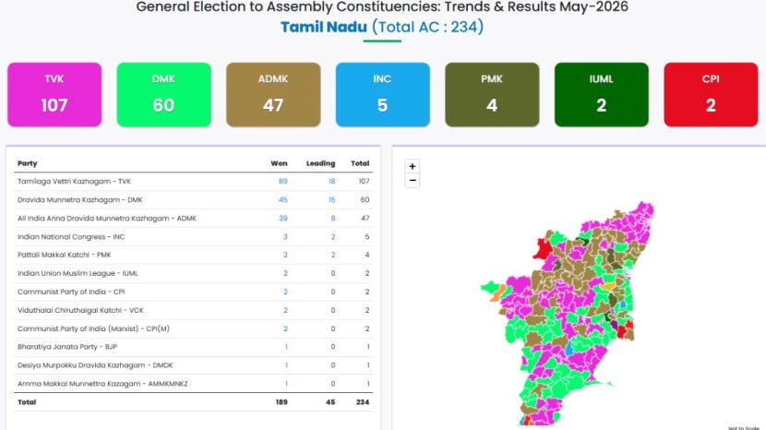Click CPI(M) won count 2
This screenshot has width=766, height=430.
click(x=285, y=328)
